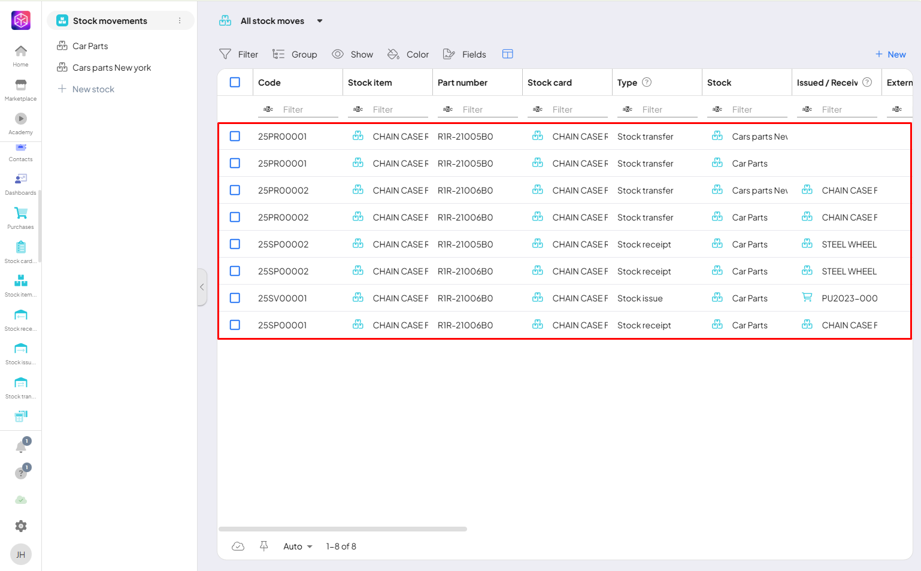The height and width of the screenshot is (571, 921).
Task: Open the settings gear icon
Action: click(21, 526)
